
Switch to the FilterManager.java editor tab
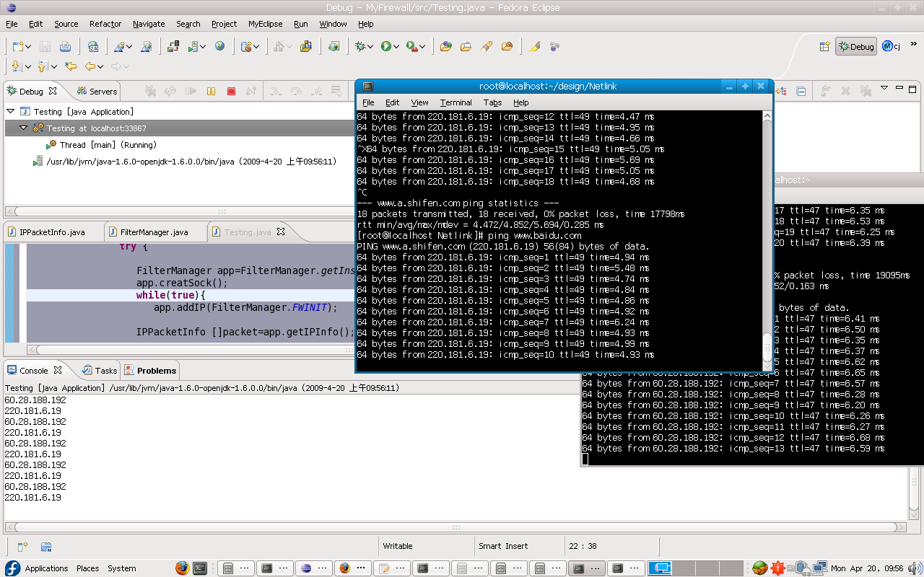[x=154, y=232]
